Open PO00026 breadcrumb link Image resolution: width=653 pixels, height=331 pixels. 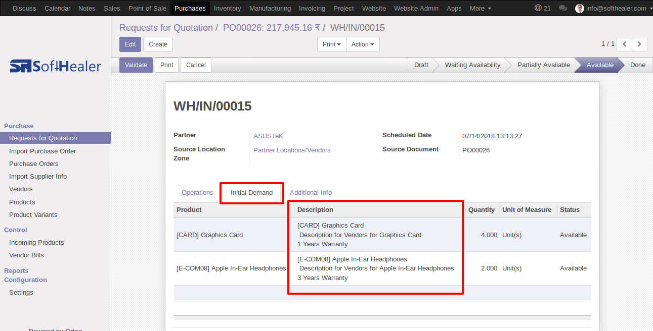click(271, 28)
